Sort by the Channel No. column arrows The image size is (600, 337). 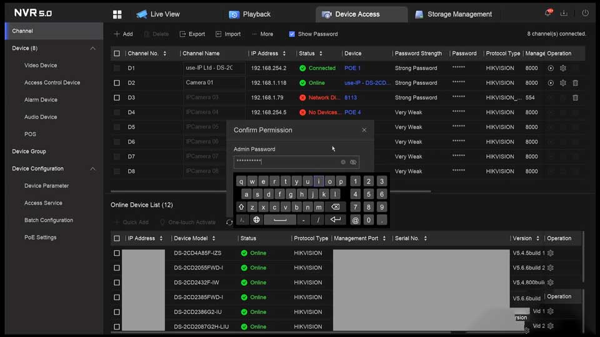(x=165, y=54)
